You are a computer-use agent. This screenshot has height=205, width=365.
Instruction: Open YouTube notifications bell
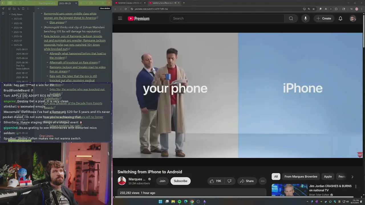(340, 19)
